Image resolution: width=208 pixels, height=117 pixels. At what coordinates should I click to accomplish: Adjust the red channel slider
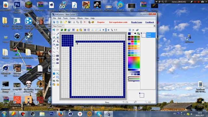[x=134, y=77]
